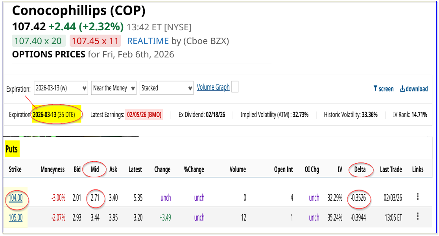Sort by the IV column header

pyautogui.click(x=339, y=170)
